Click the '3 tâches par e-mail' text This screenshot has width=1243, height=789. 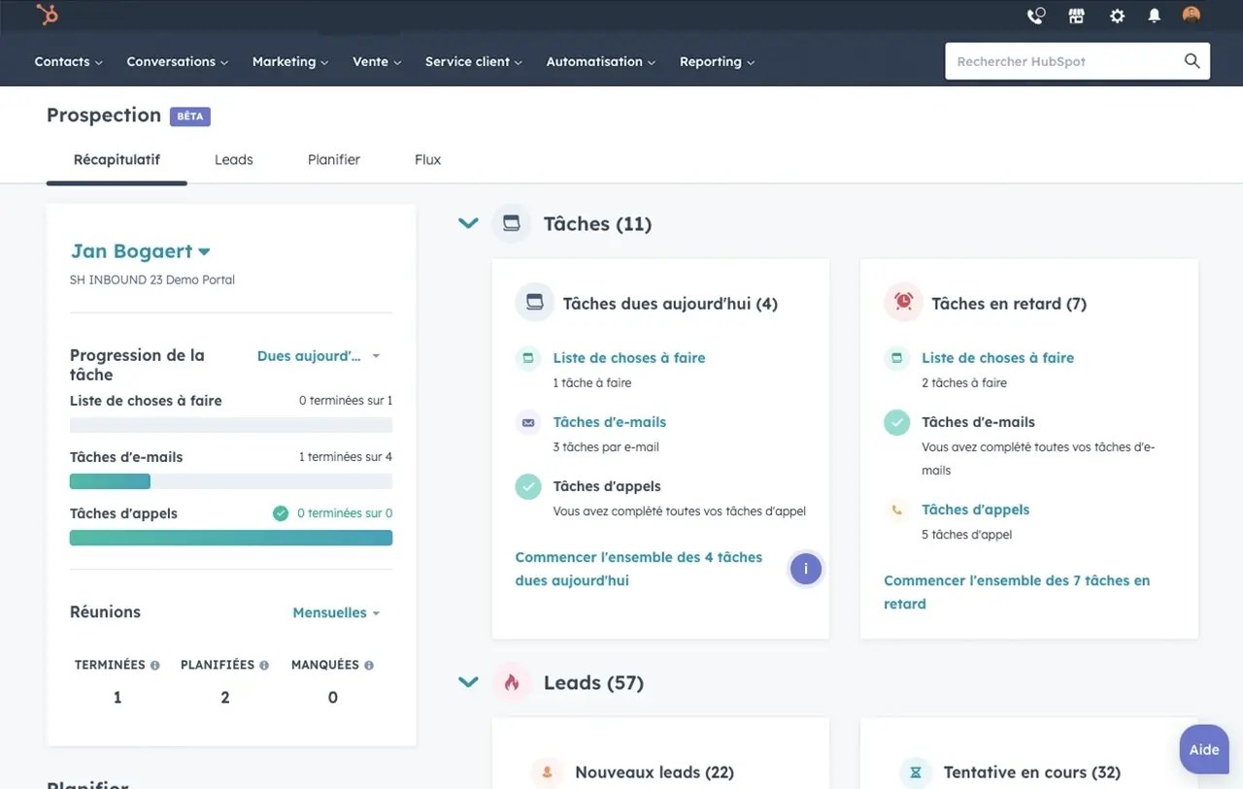point(606,447)
